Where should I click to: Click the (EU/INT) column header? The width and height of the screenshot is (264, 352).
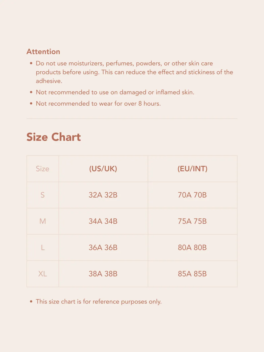point(192,169)
